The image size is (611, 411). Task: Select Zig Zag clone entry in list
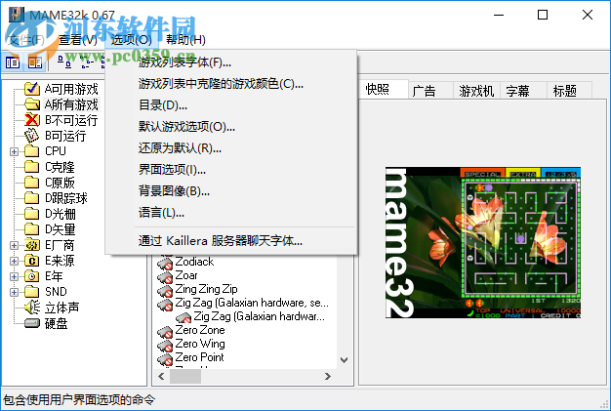(259, 316)
